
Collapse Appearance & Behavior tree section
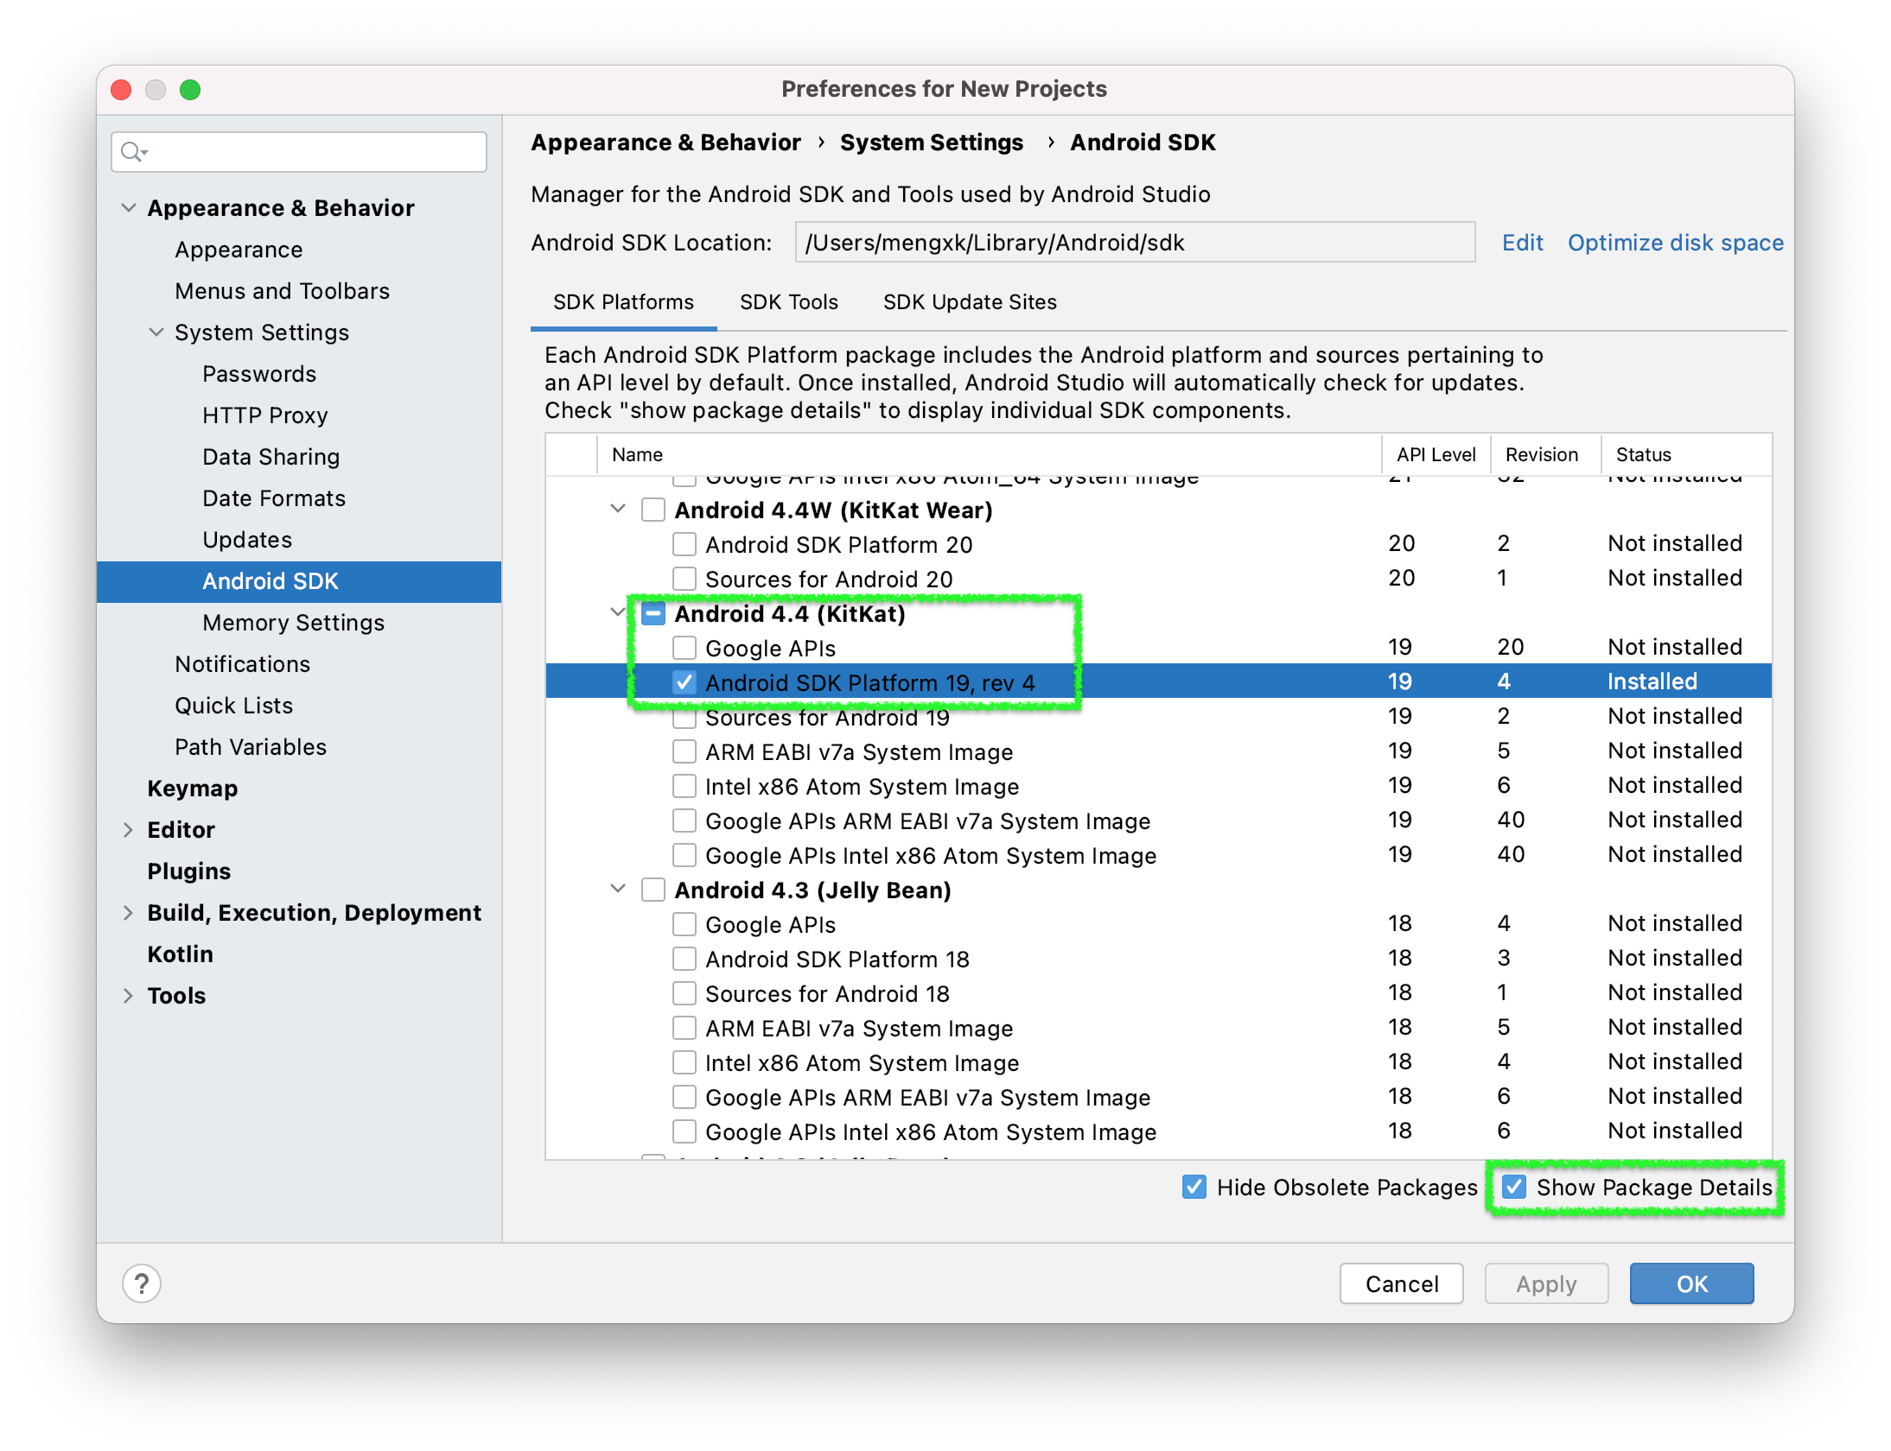[x=128, y=208]
